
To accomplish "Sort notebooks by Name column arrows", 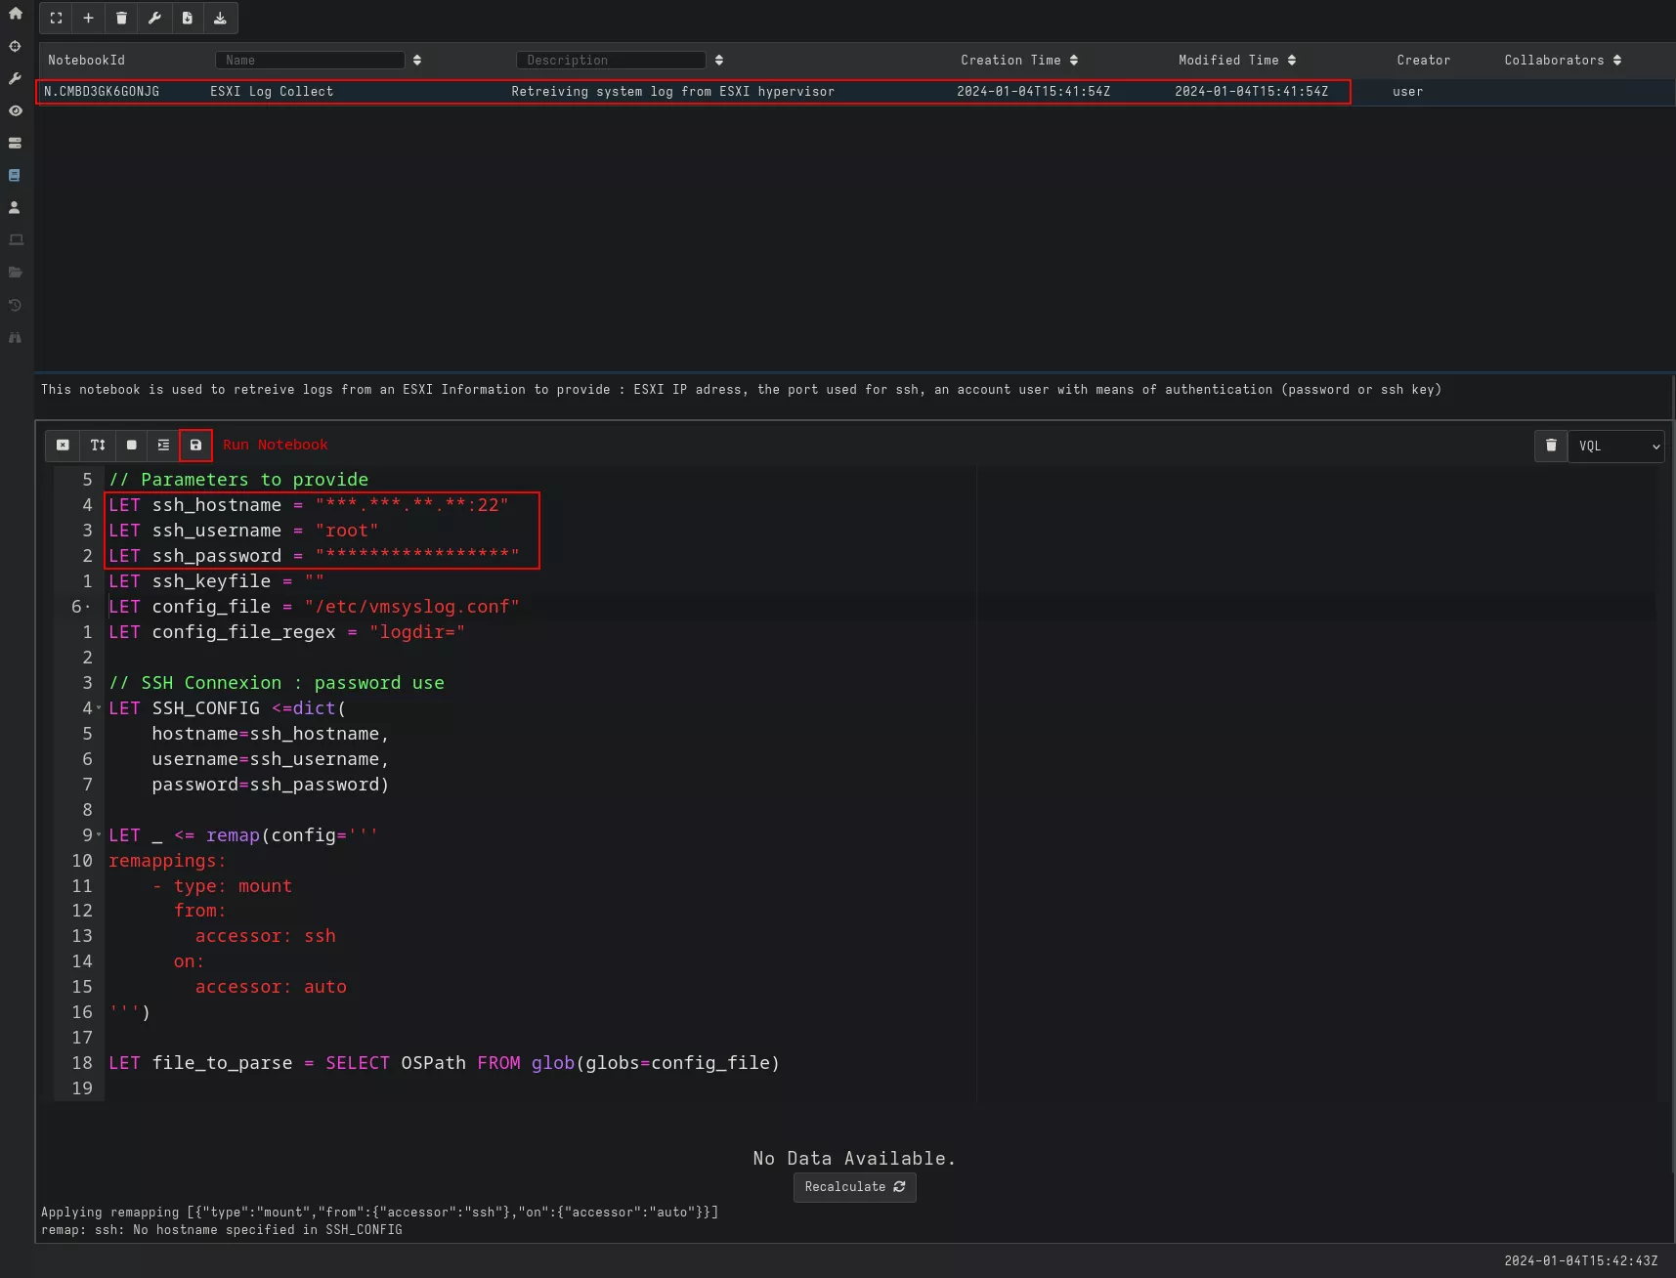I will coord(417,61).
